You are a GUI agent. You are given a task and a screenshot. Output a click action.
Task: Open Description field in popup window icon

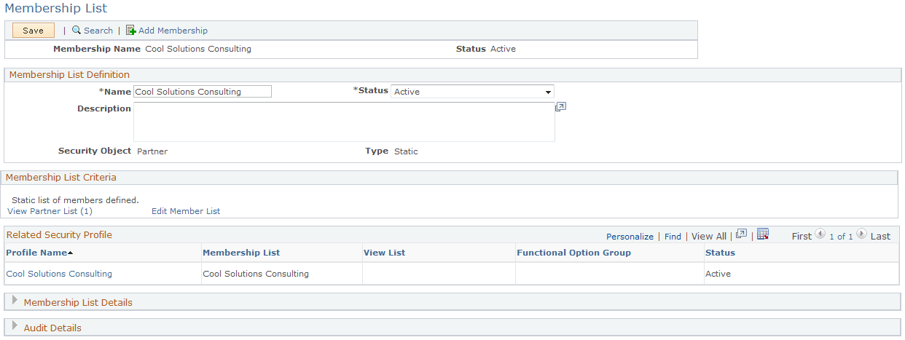click(560, 106)
